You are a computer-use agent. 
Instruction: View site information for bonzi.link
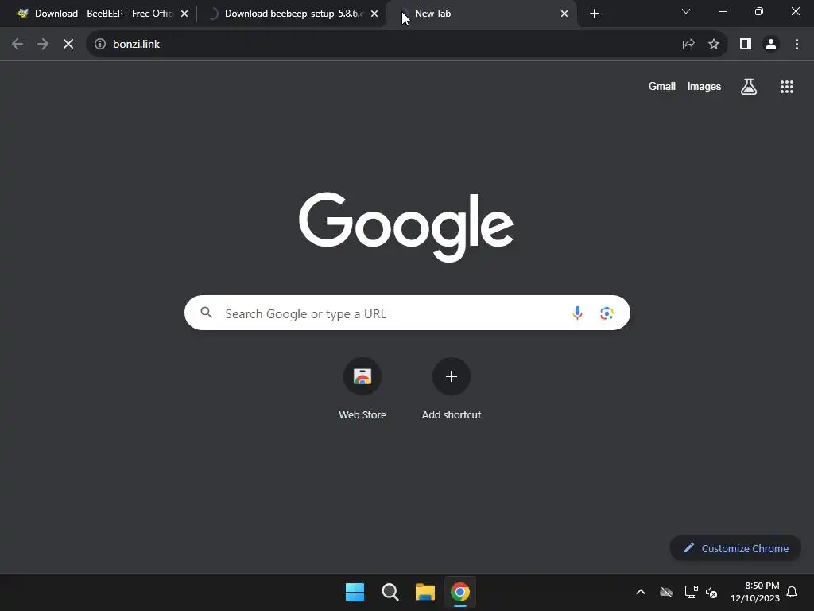point(100,45)
